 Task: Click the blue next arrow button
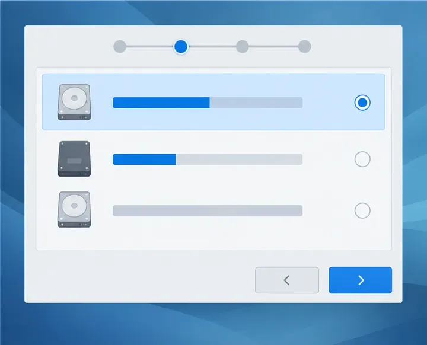click(360, 280)
